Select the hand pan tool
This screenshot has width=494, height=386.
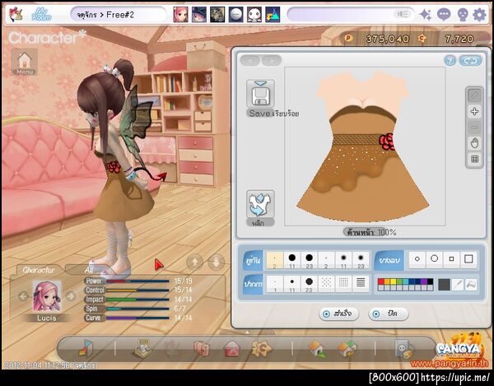click(x=474, y=143)
